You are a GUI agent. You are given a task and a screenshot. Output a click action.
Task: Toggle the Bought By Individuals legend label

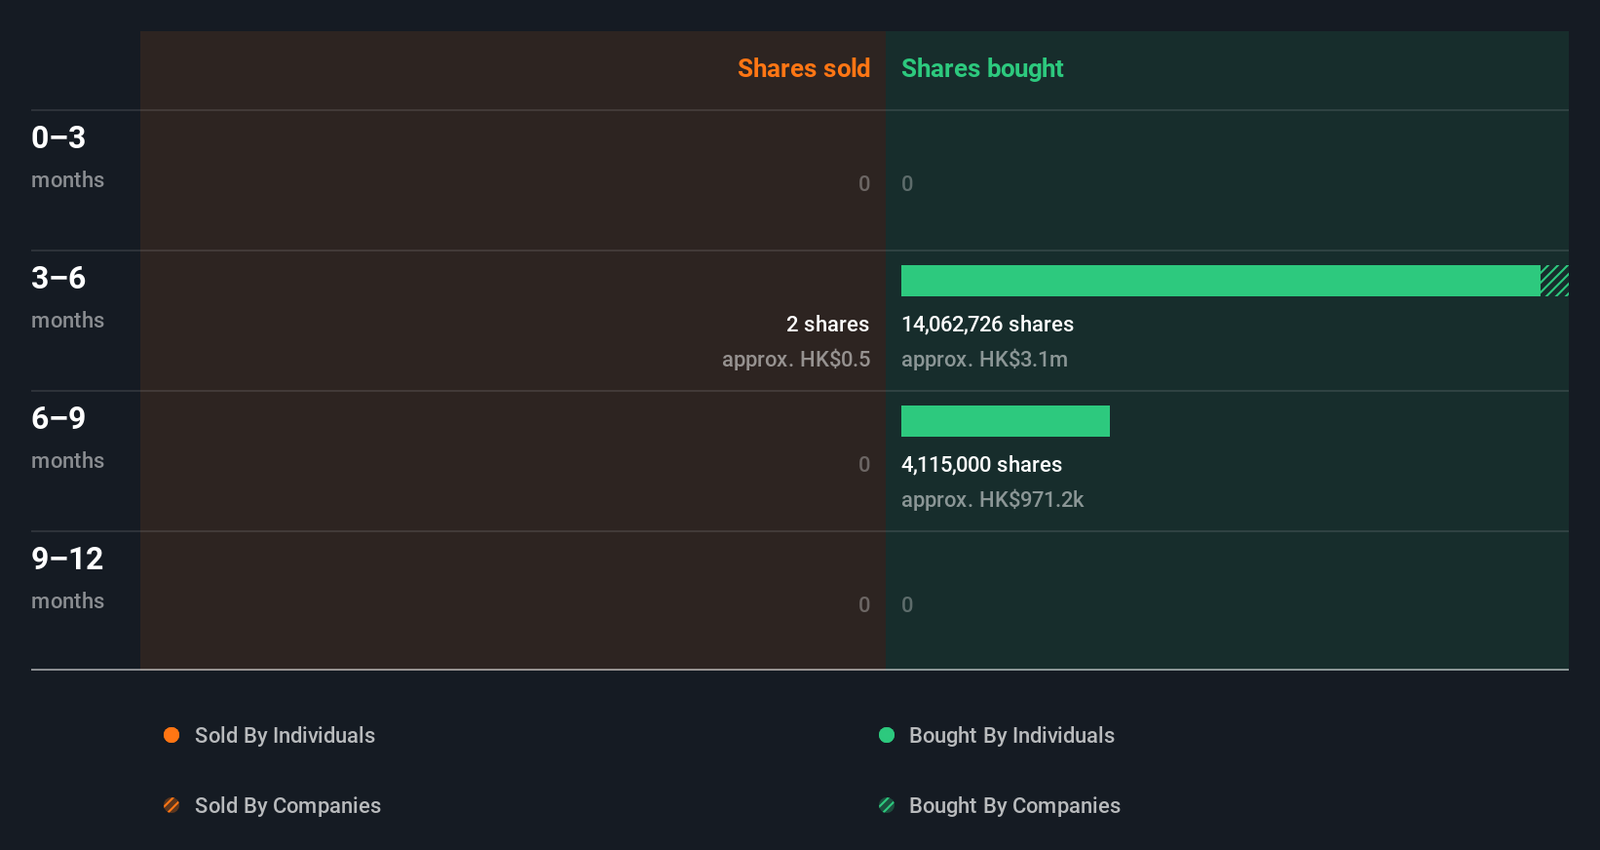click(x=1011, y=735)
